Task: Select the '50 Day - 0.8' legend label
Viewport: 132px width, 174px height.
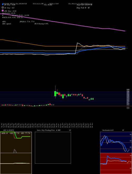Action: tap(9, 8)
